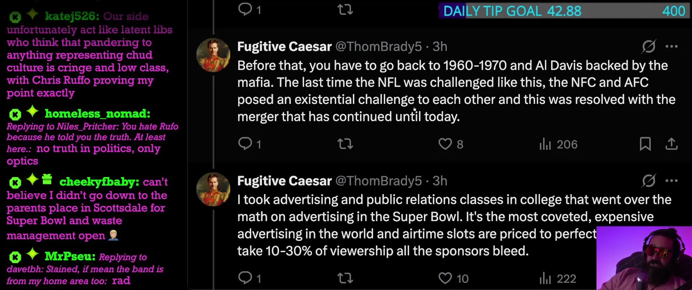Viewport: 692px width, 290px height.
Task: Click Grok icon on the Al Davis tweet
Action: 649,47
